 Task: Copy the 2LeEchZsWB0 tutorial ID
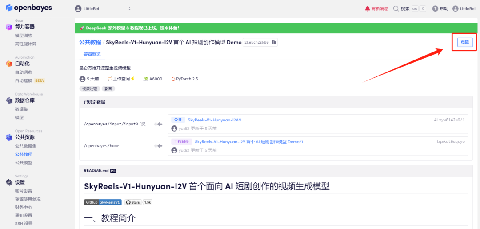[274, 42]
